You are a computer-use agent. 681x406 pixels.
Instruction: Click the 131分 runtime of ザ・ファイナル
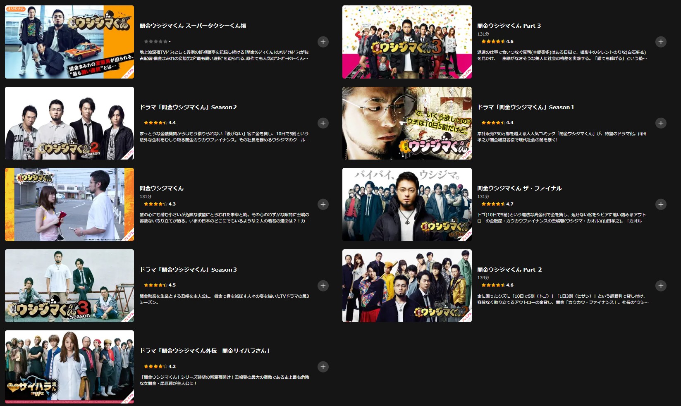pos(483,196)
